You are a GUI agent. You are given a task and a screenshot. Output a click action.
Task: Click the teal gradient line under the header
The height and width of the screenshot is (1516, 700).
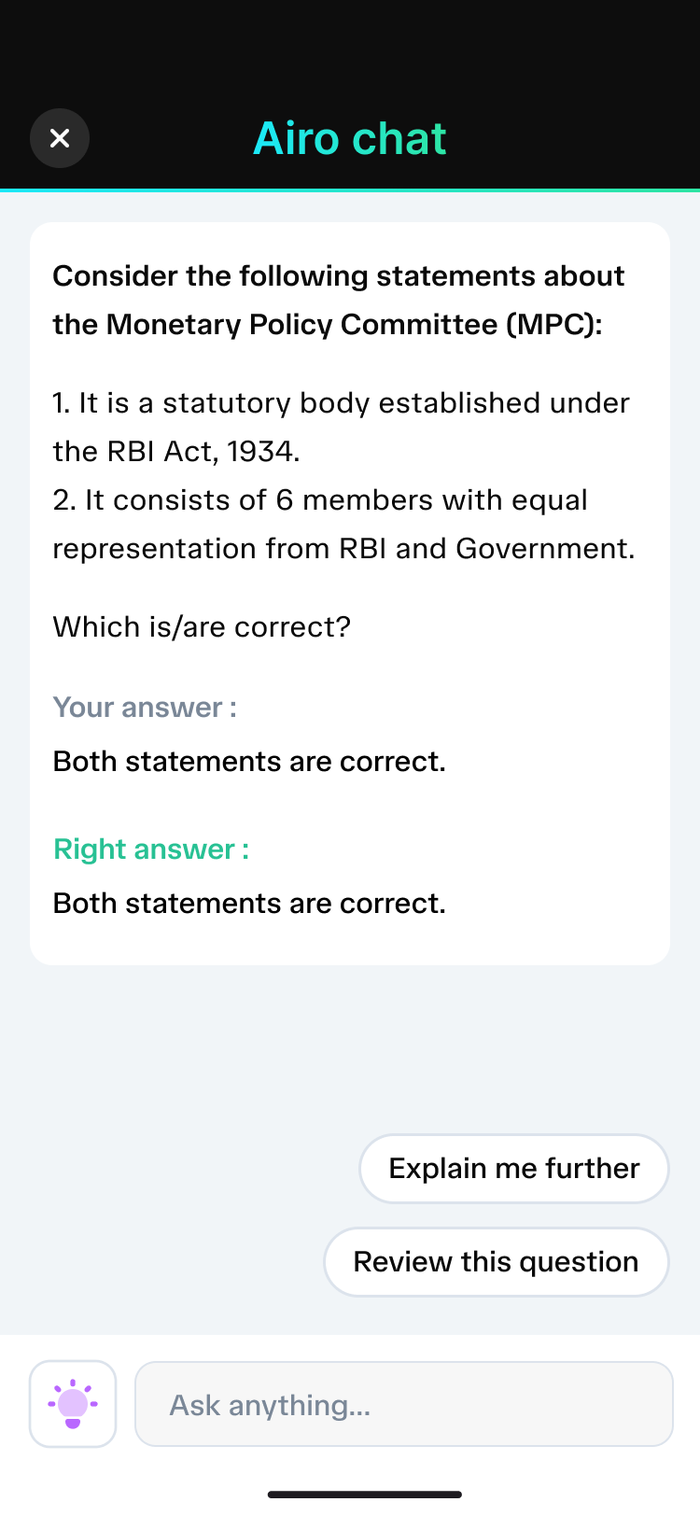(350, 189)
